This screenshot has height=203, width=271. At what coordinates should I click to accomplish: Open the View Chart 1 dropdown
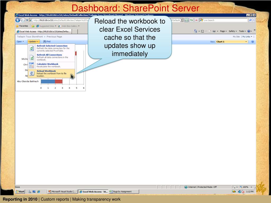tap(232, 41)
